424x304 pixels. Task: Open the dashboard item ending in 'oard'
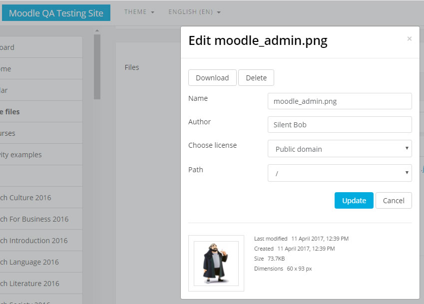(41, 47)
